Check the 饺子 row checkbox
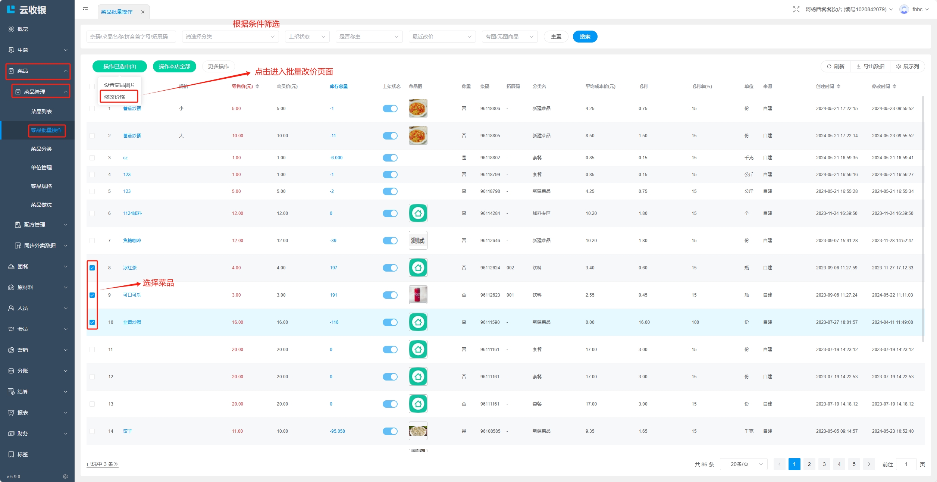Image resolution: width=937 pixels, height=482 pixels. [x=92, y=431]
